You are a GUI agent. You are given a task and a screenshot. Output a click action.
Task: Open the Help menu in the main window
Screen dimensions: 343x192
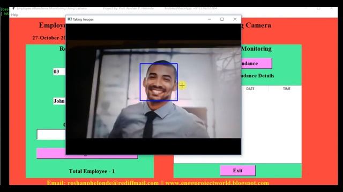click(14, 15)
